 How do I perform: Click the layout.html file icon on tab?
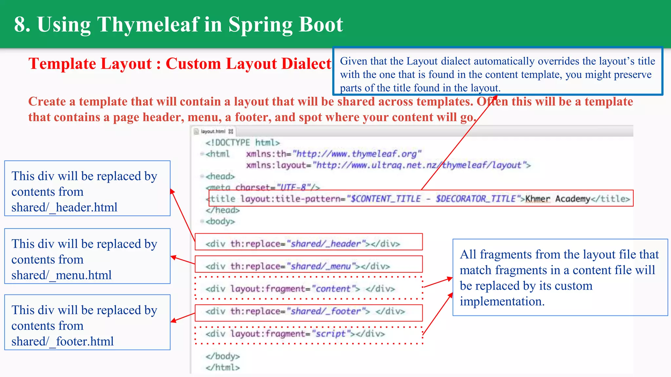coord(197,132)
